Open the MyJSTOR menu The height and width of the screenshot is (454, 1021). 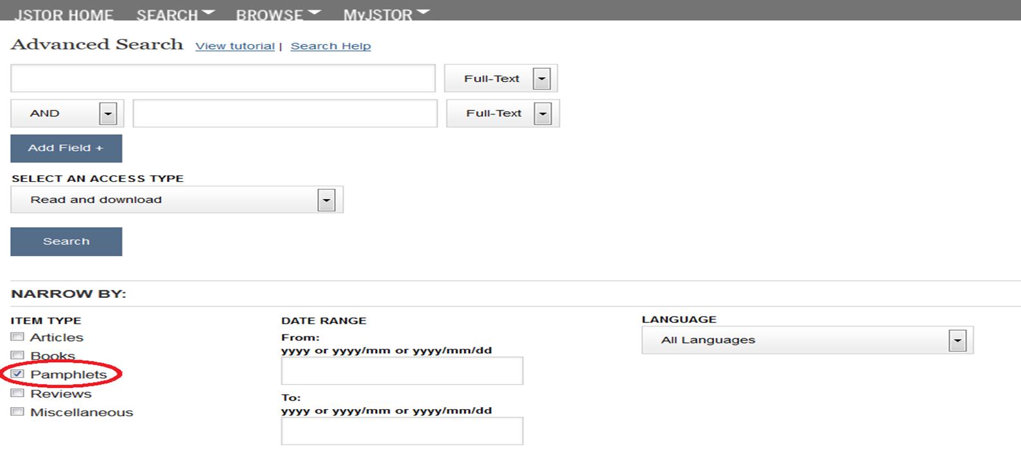[386, 14]
